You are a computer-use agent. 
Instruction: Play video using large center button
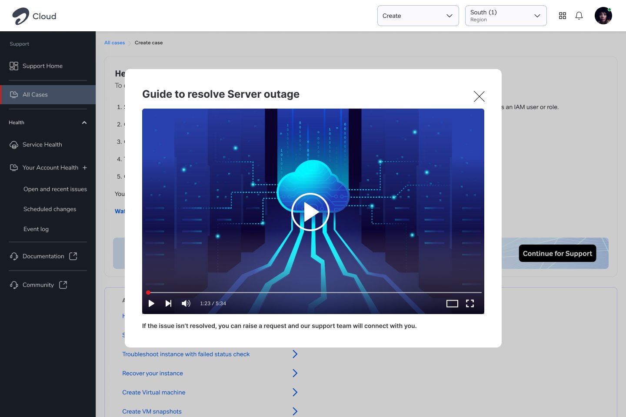pos(310,212)
